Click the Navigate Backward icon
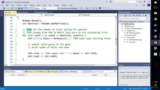160x90 pixels. pos(4,8)
